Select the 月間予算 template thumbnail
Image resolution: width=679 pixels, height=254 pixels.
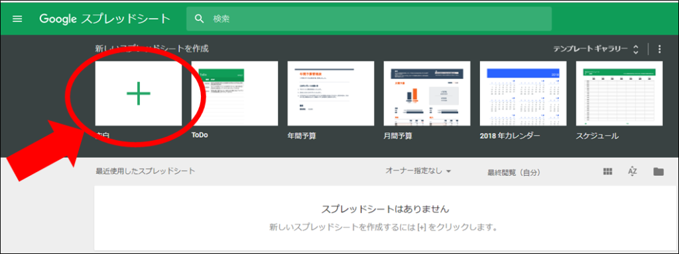point(426,93)
